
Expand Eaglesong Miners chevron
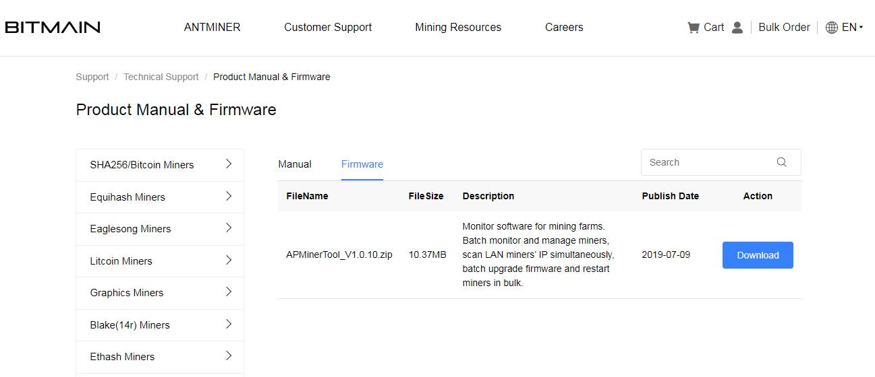[229, 228]
